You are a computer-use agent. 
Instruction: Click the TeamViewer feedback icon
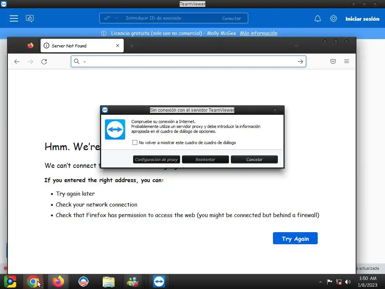point(30,18)
